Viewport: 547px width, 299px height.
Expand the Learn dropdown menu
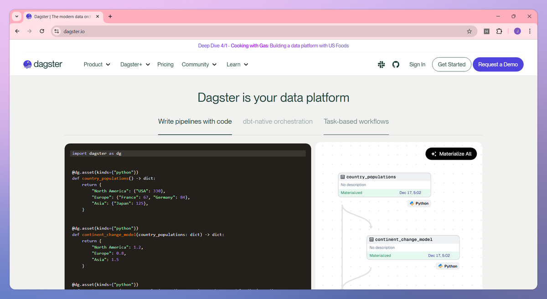(x=237, y=65)
